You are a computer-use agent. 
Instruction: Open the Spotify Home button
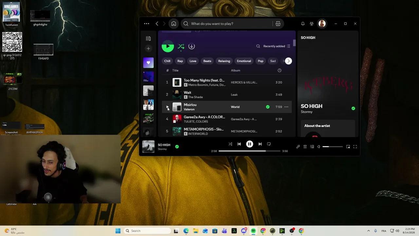[174, 24]
